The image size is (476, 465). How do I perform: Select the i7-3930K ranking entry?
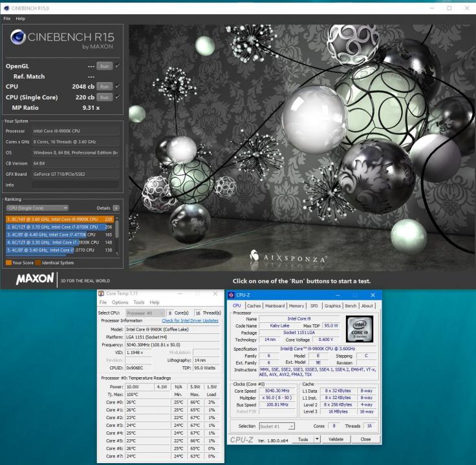tap(59, 242)
